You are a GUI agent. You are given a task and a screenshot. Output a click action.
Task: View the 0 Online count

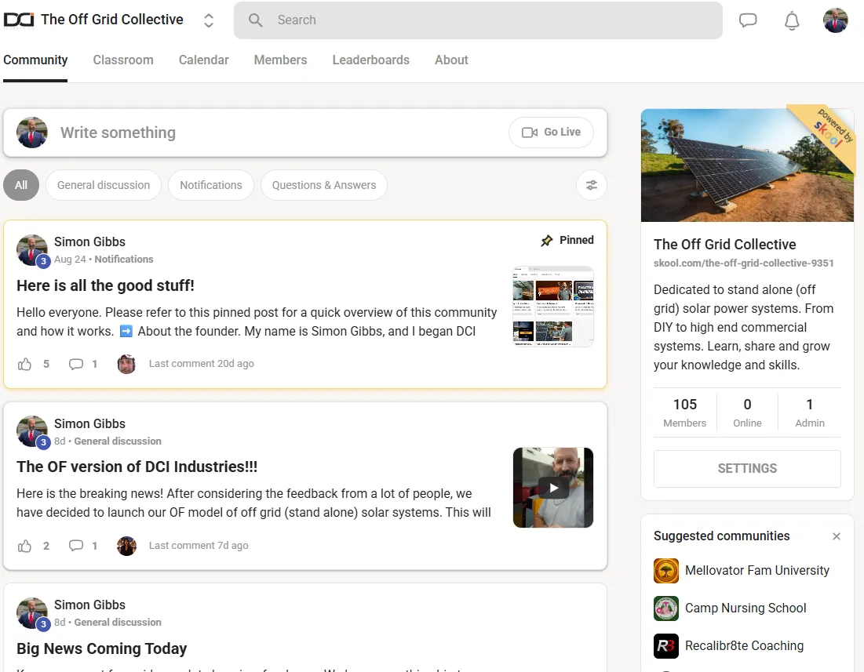click(x=747, y=412)
